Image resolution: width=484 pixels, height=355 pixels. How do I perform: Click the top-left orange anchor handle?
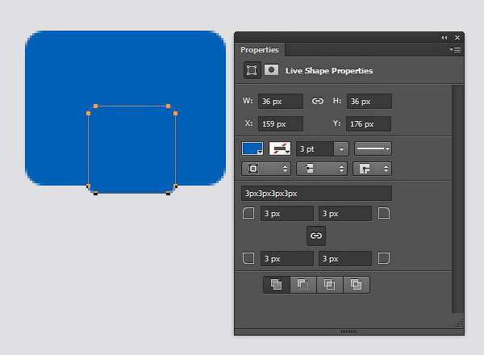[x=95, y=106]
